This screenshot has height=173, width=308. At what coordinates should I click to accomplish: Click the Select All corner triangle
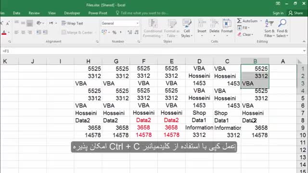coord(300,62)
